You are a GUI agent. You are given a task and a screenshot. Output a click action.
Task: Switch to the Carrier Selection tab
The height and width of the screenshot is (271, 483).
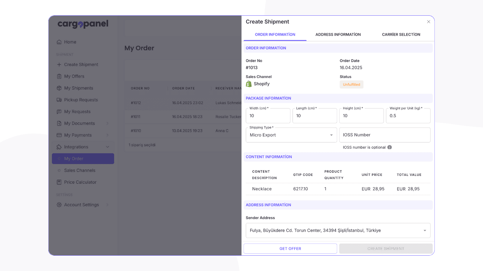click(x=401, y=35)
